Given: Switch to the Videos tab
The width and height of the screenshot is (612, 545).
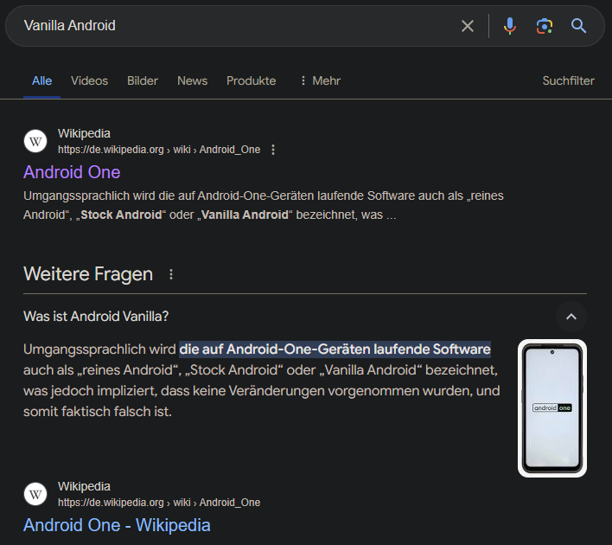Looking at the screenshot, I should 89,80.
